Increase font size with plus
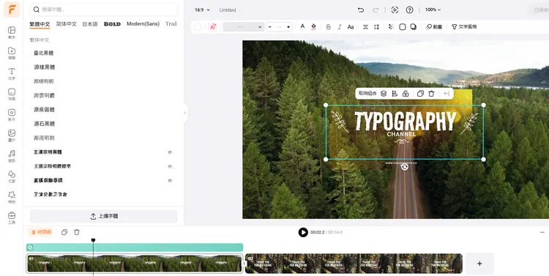549x276 pixels. click(x=288, y=26)
